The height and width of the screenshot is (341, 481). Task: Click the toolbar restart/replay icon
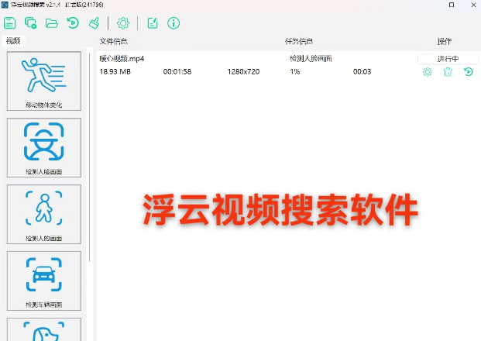coord(73,23)
